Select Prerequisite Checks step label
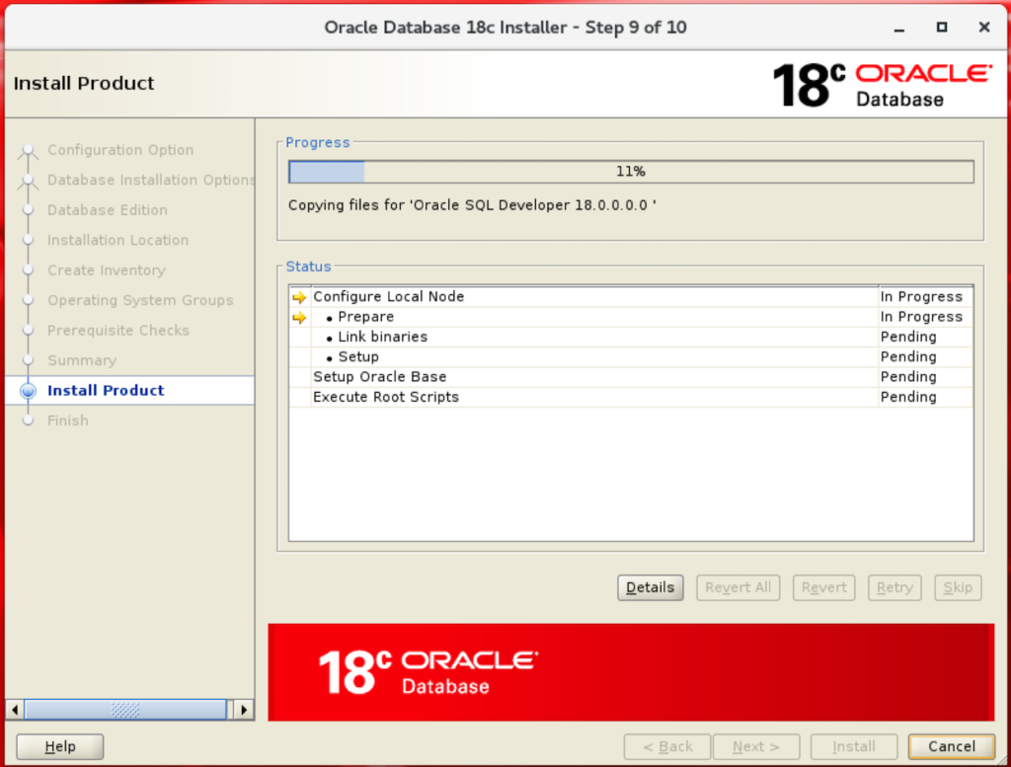This screenshot has width=1011, height=767. click(x=118, y=330)
